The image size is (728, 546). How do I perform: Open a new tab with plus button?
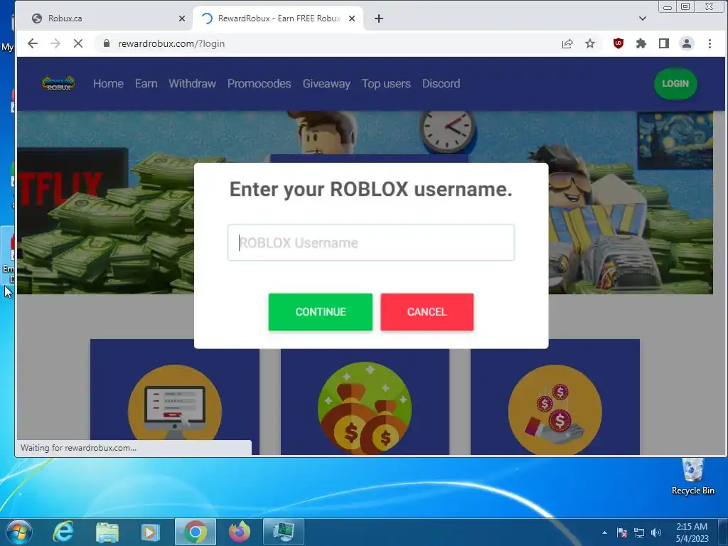[379, 18]
